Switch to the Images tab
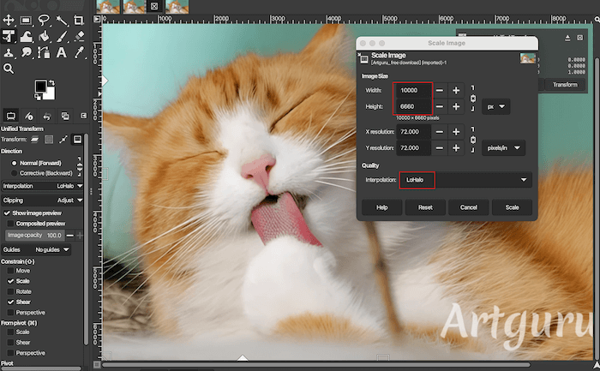 click(65, 116)
